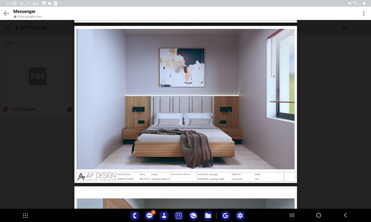Launch the Phone app from taskbar

(135, 216)
